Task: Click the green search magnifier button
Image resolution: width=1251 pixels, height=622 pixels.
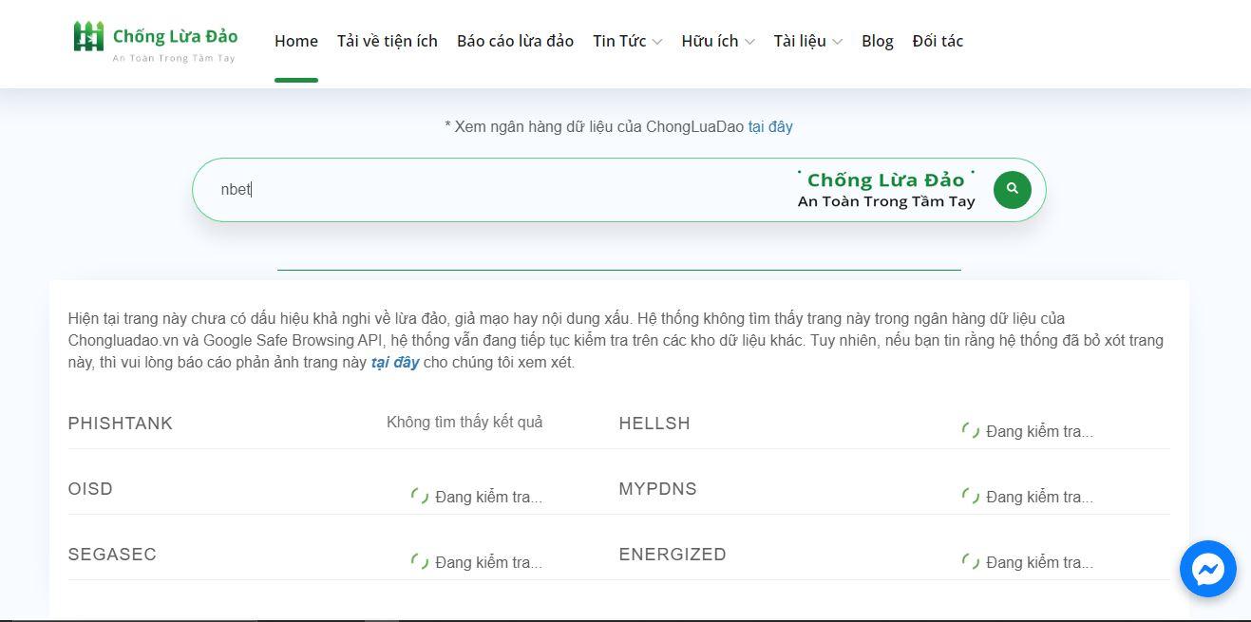Action: [x=1012, y=189]
